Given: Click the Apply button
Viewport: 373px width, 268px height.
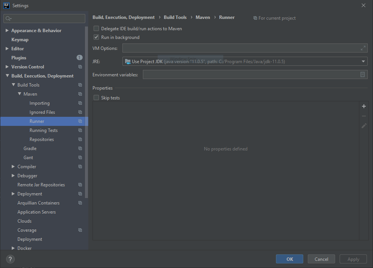Looking at the screenshot, I should tap(353, 259).
